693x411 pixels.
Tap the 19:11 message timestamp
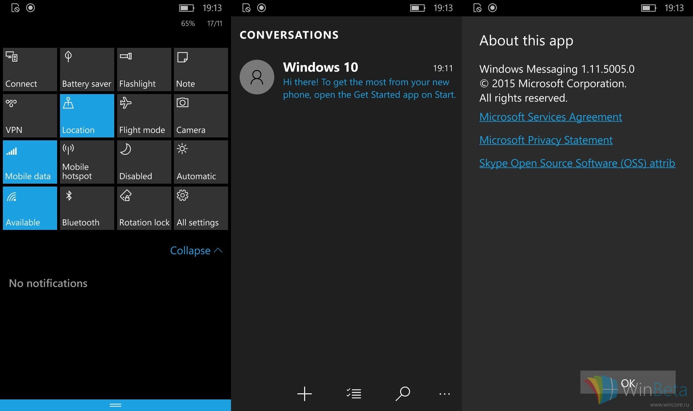(443, 68)
